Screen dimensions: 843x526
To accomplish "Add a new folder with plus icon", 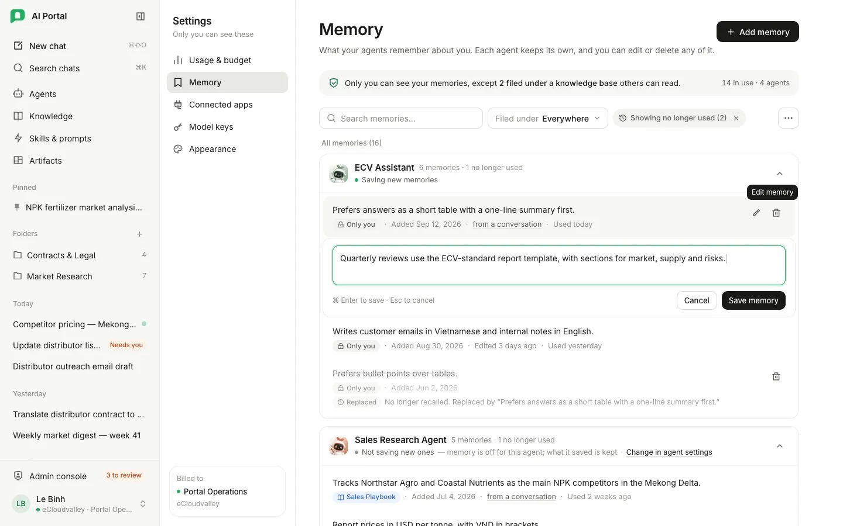I will (140, 234).
